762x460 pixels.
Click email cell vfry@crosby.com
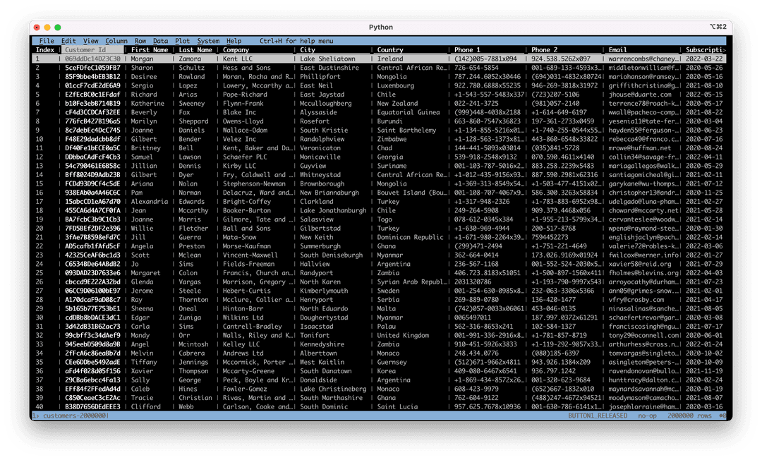(636, 300)
